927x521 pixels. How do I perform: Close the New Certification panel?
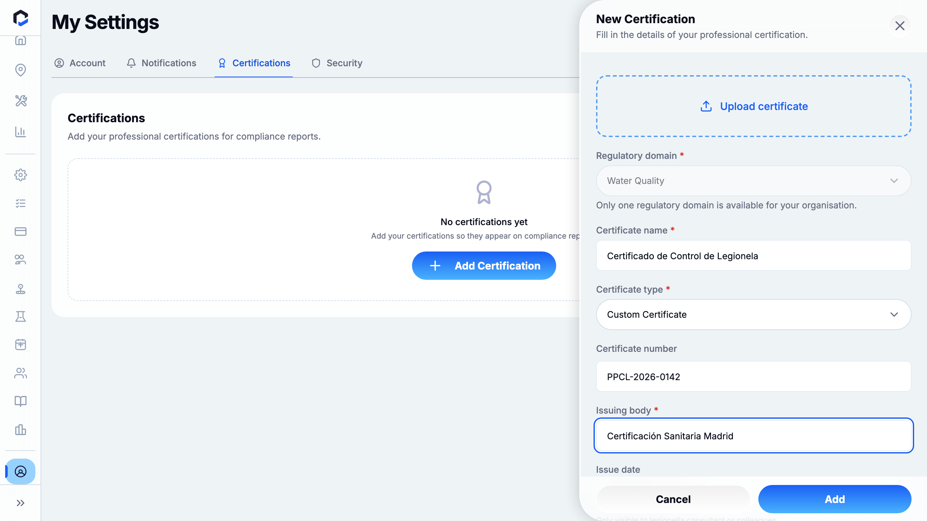[900, 25]
